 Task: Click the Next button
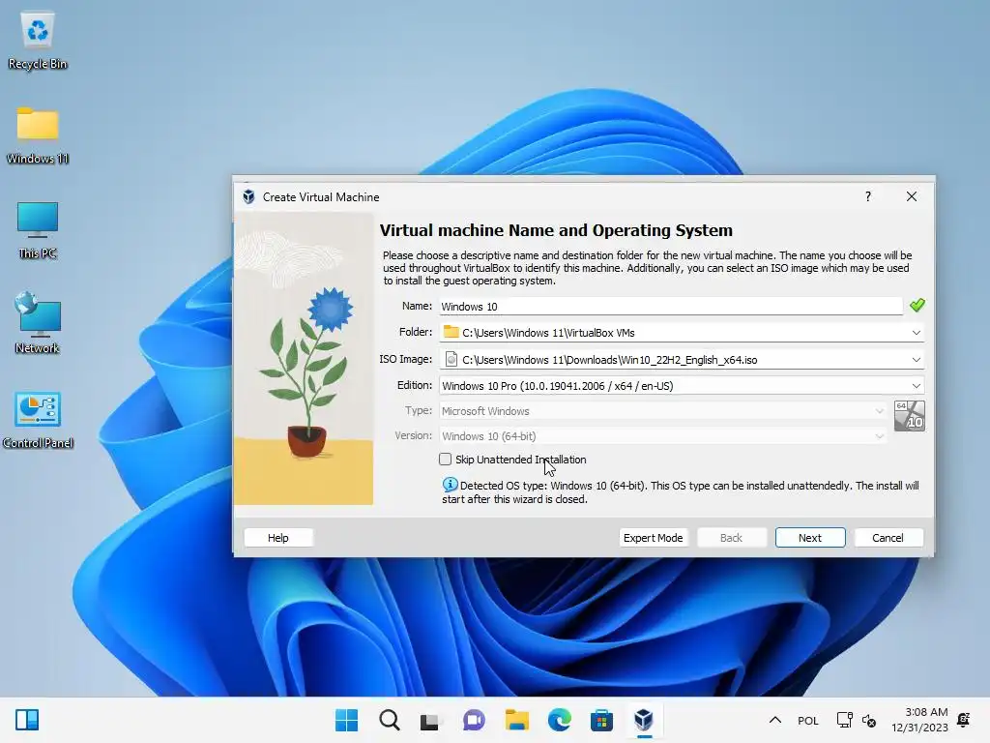click(x=810, y=538)
